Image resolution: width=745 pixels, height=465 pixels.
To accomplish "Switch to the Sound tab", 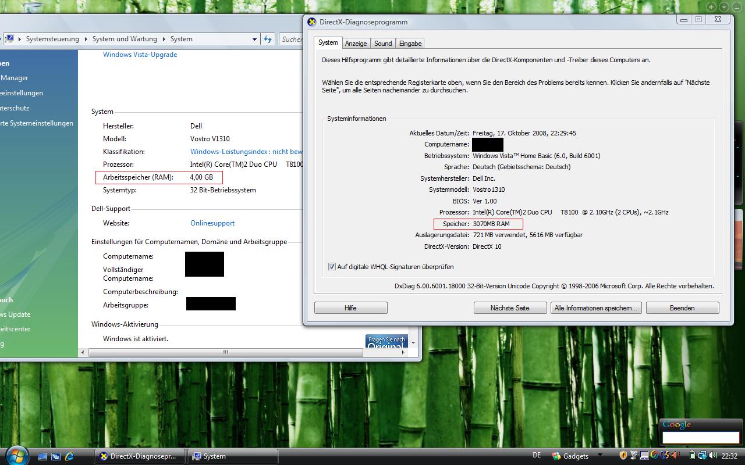I will click(383, 44).
